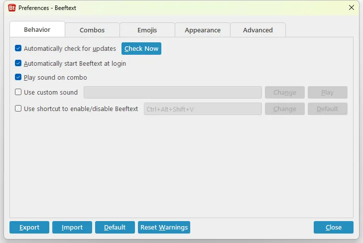Click Change button for custom sound
Image resolution: width=363 pixels, height=243 pixels.
pos(285,92)
